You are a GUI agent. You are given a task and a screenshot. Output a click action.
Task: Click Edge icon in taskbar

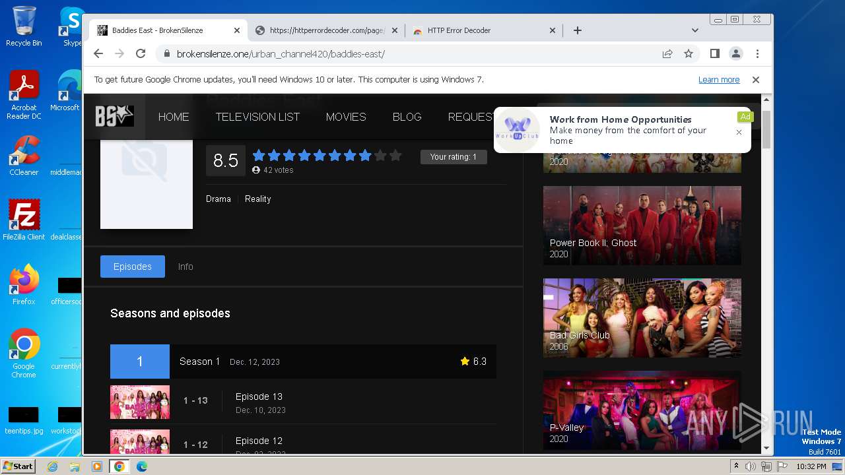coord(141,466)
